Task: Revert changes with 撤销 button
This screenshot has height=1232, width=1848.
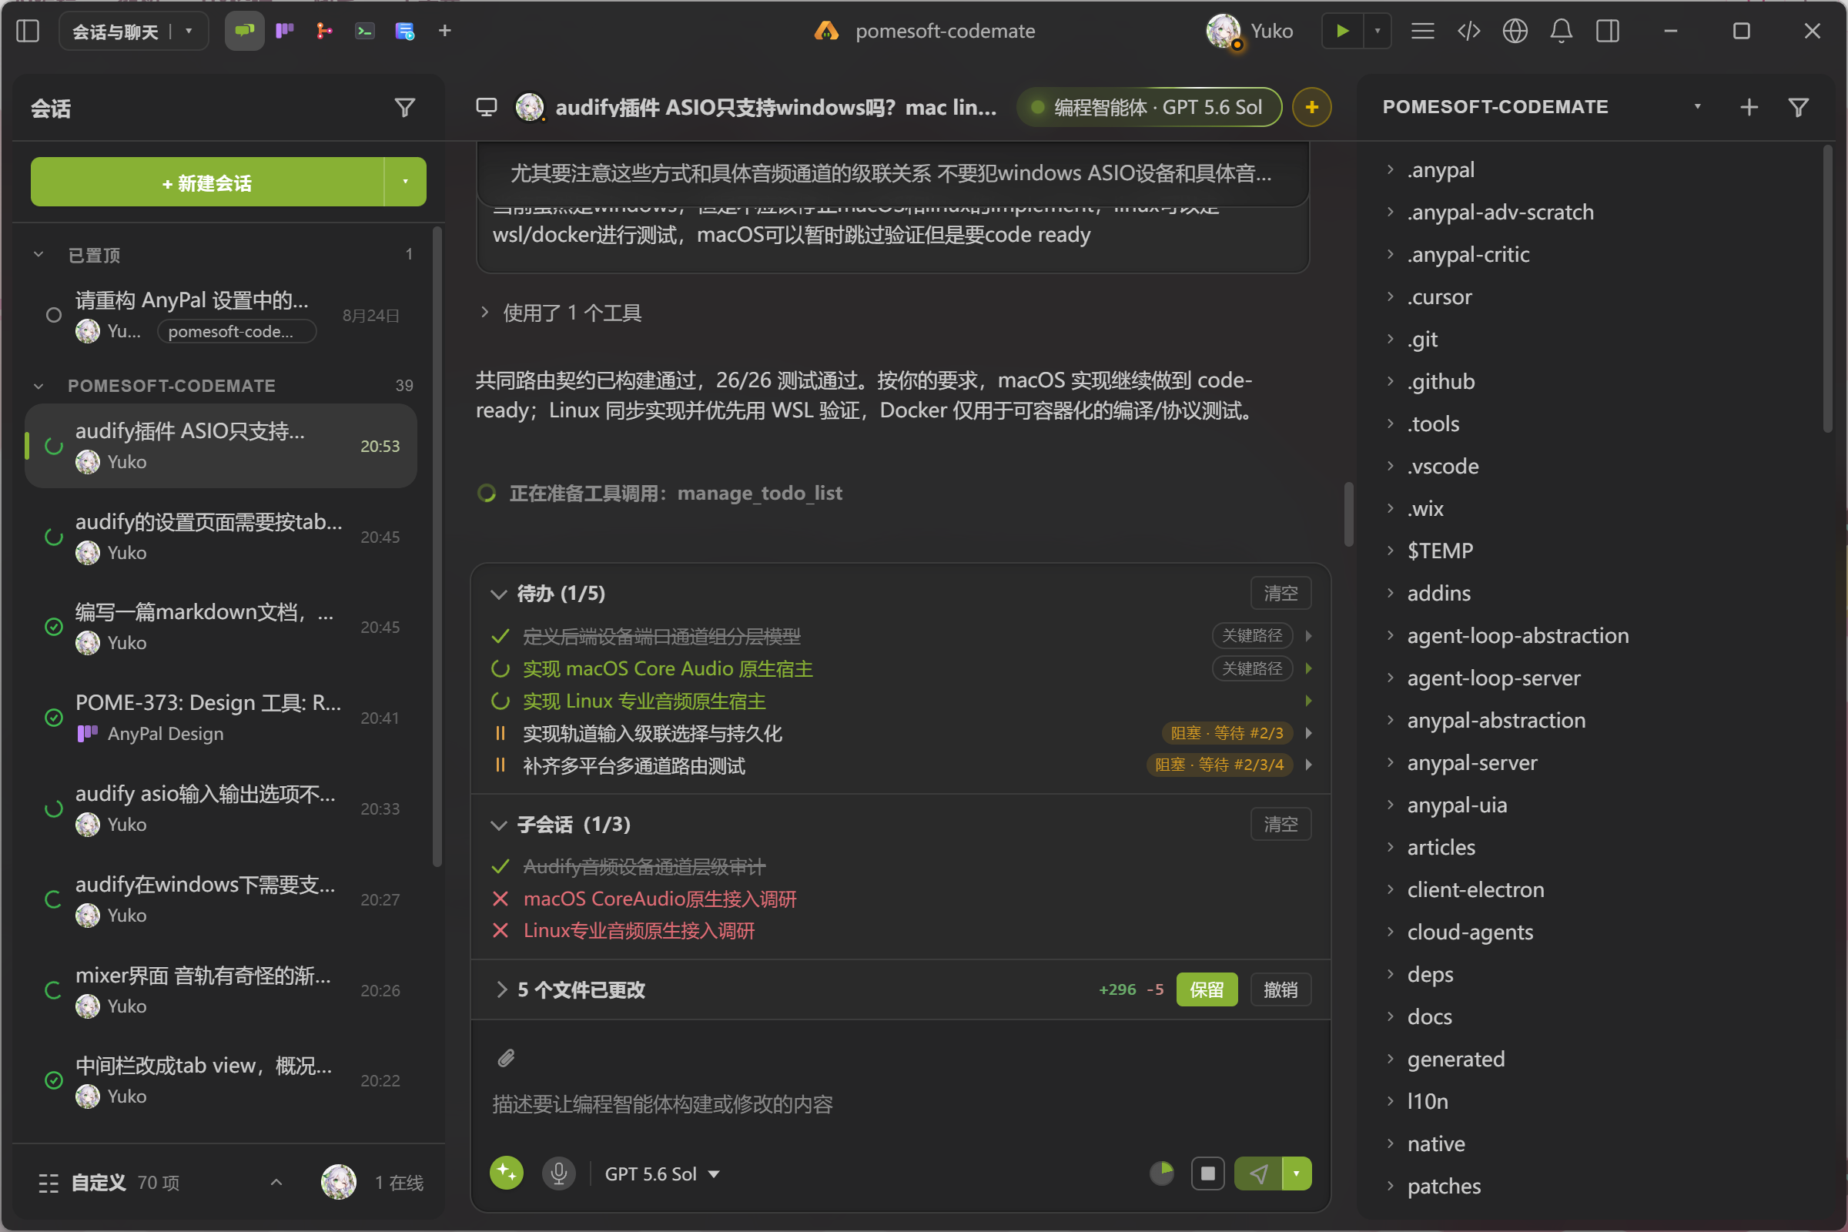Action: coord(1280,989)
